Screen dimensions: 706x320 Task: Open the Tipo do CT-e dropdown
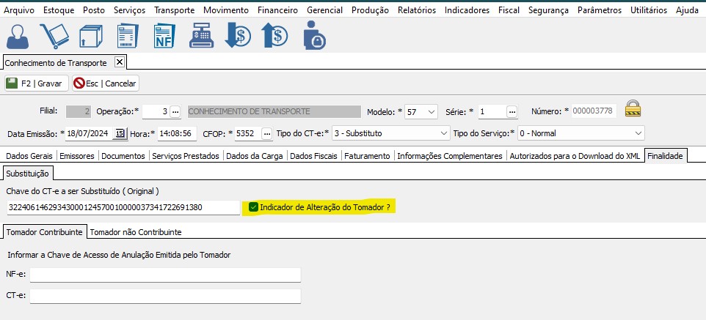click(x=443, y=133)
